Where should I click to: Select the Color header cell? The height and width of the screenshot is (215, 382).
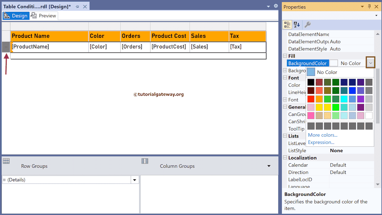[104, 36]
